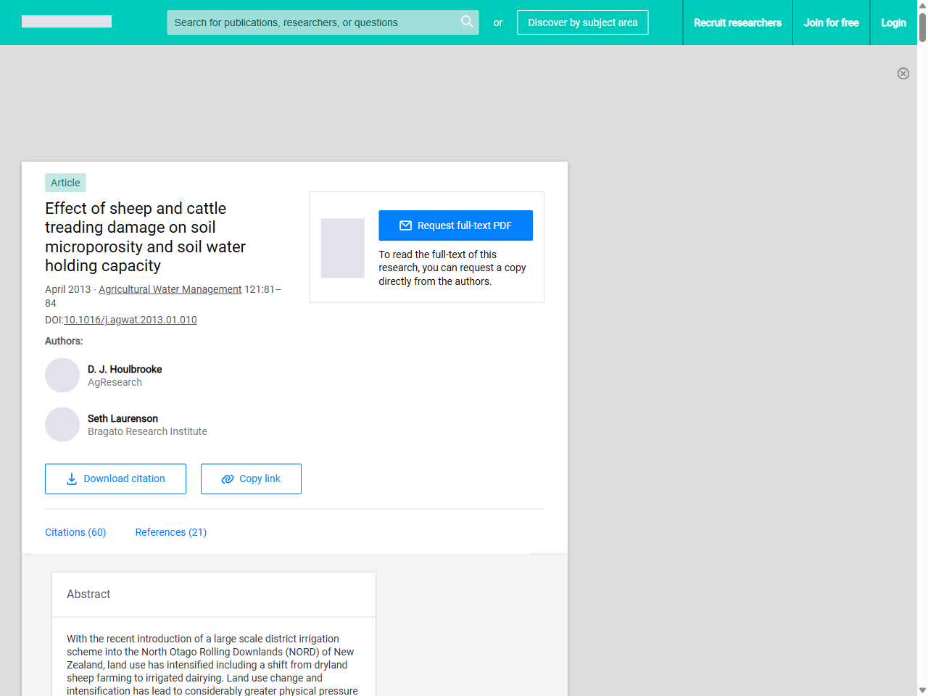This screenshot has width=928, height=696.
Task: Click AgResearch affiliation text
Action: [115, 382]
